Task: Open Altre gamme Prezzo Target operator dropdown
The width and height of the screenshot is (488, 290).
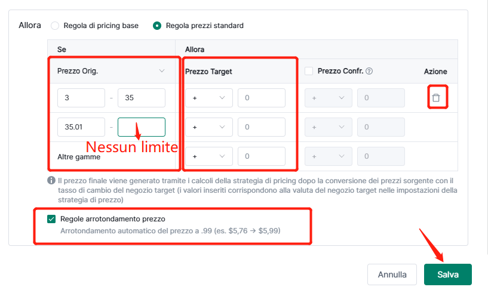Action: tap(209, 156)
